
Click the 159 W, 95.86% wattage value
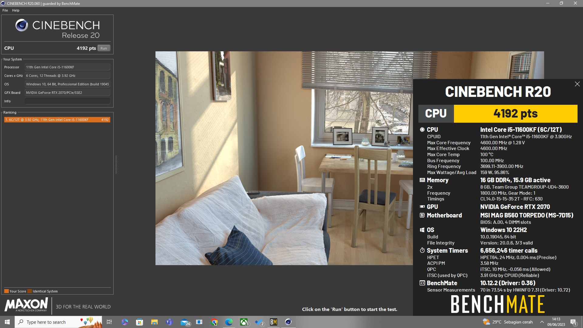coord(495,173)
